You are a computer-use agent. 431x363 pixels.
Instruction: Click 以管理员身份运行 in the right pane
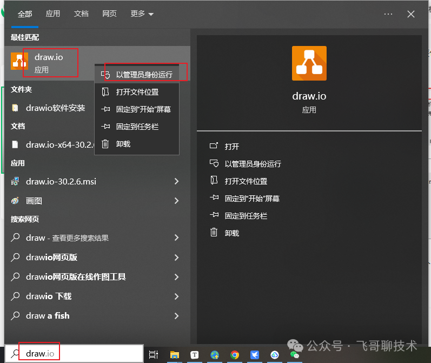(x=253, y=164)
